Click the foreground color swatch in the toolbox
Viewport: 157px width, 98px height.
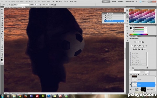pos(2,60)
